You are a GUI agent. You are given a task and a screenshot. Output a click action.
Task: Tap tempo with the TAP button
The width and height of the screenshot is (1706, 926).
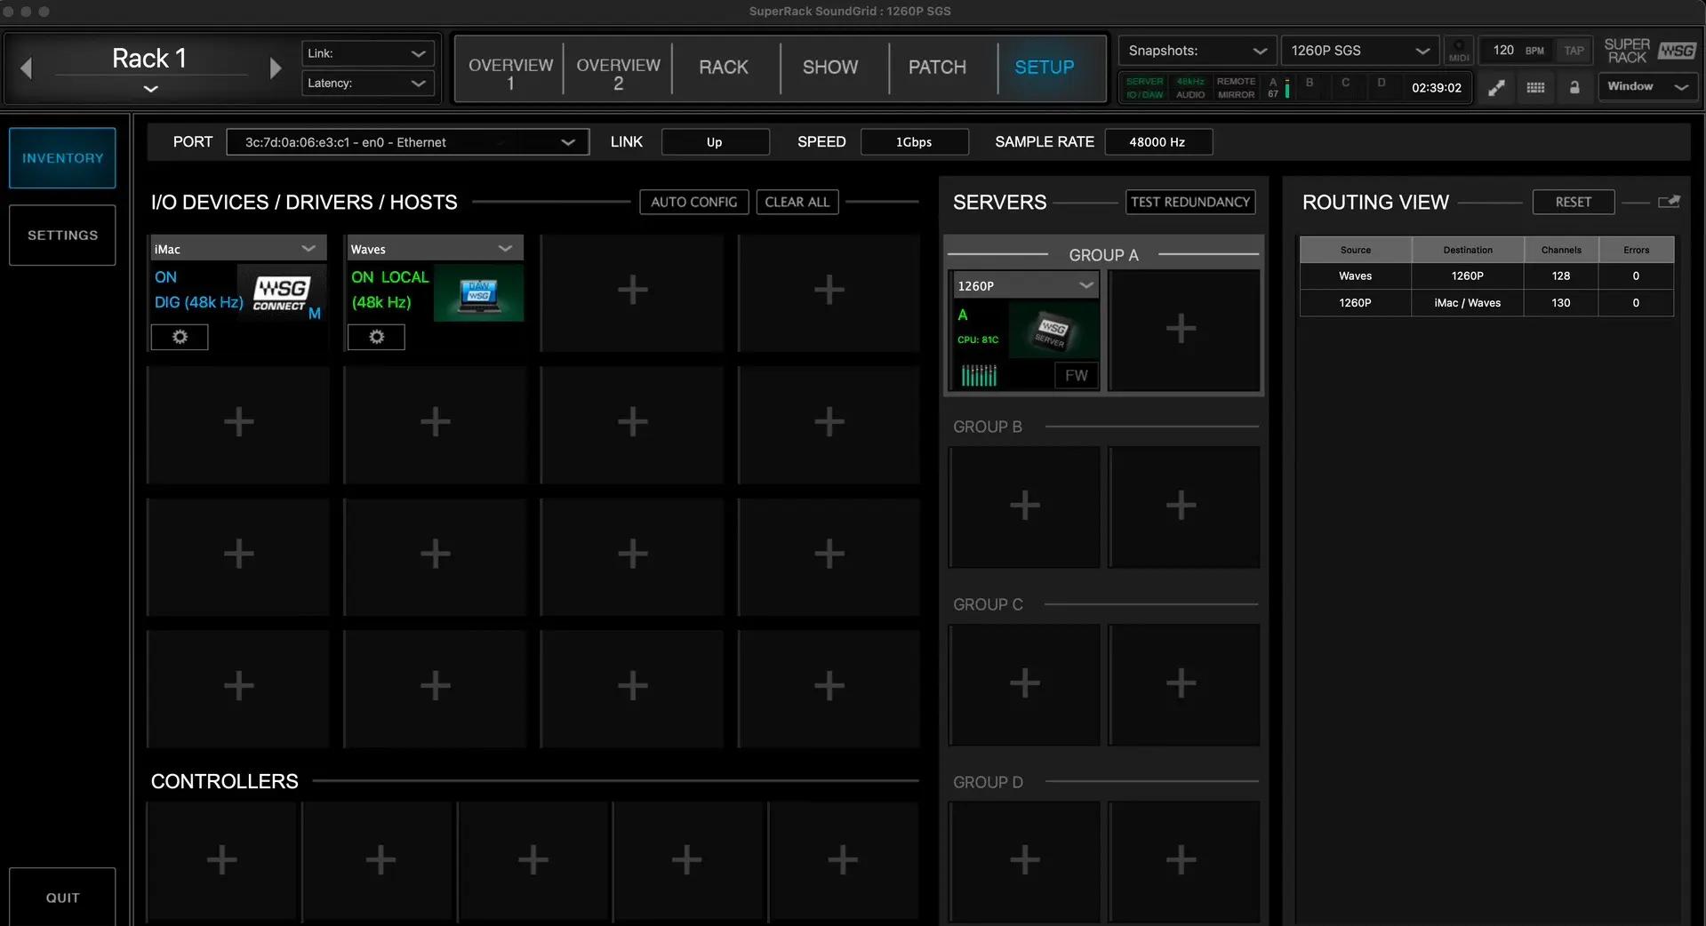pyautogui.click(x=1574, y=51)
